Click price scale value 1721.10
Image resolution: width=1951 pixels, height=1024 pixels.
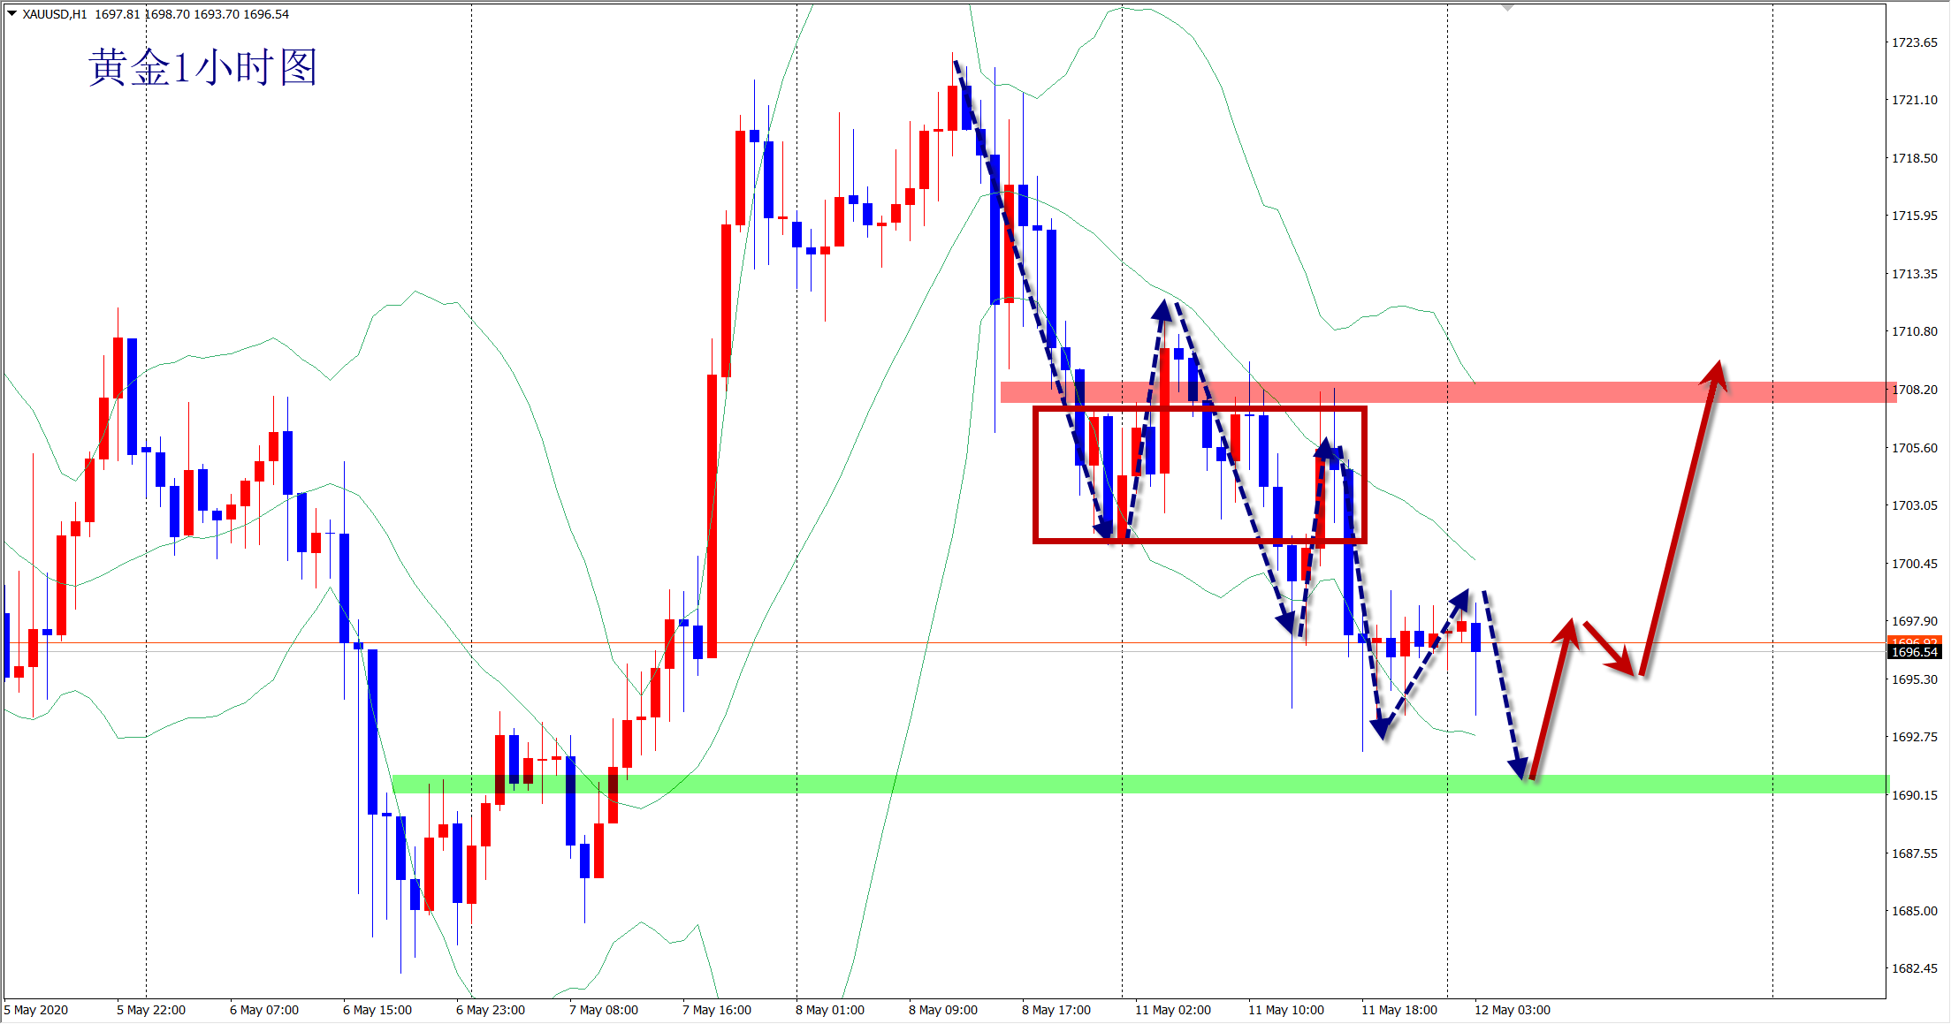pos(1914,100)
